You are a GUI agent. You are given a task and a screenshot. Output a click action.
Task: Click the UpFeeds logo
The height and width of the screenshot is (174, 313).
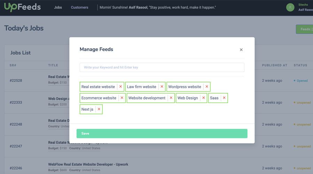pyautogui.click(x=22, y=7)
